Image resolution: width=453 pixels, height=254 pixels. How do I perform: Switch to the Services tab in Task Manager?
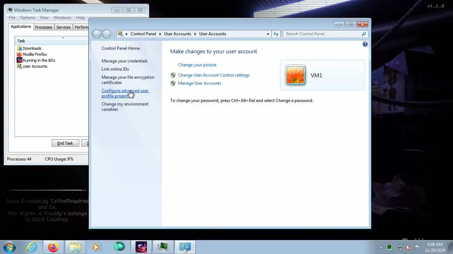click(63, 27)
